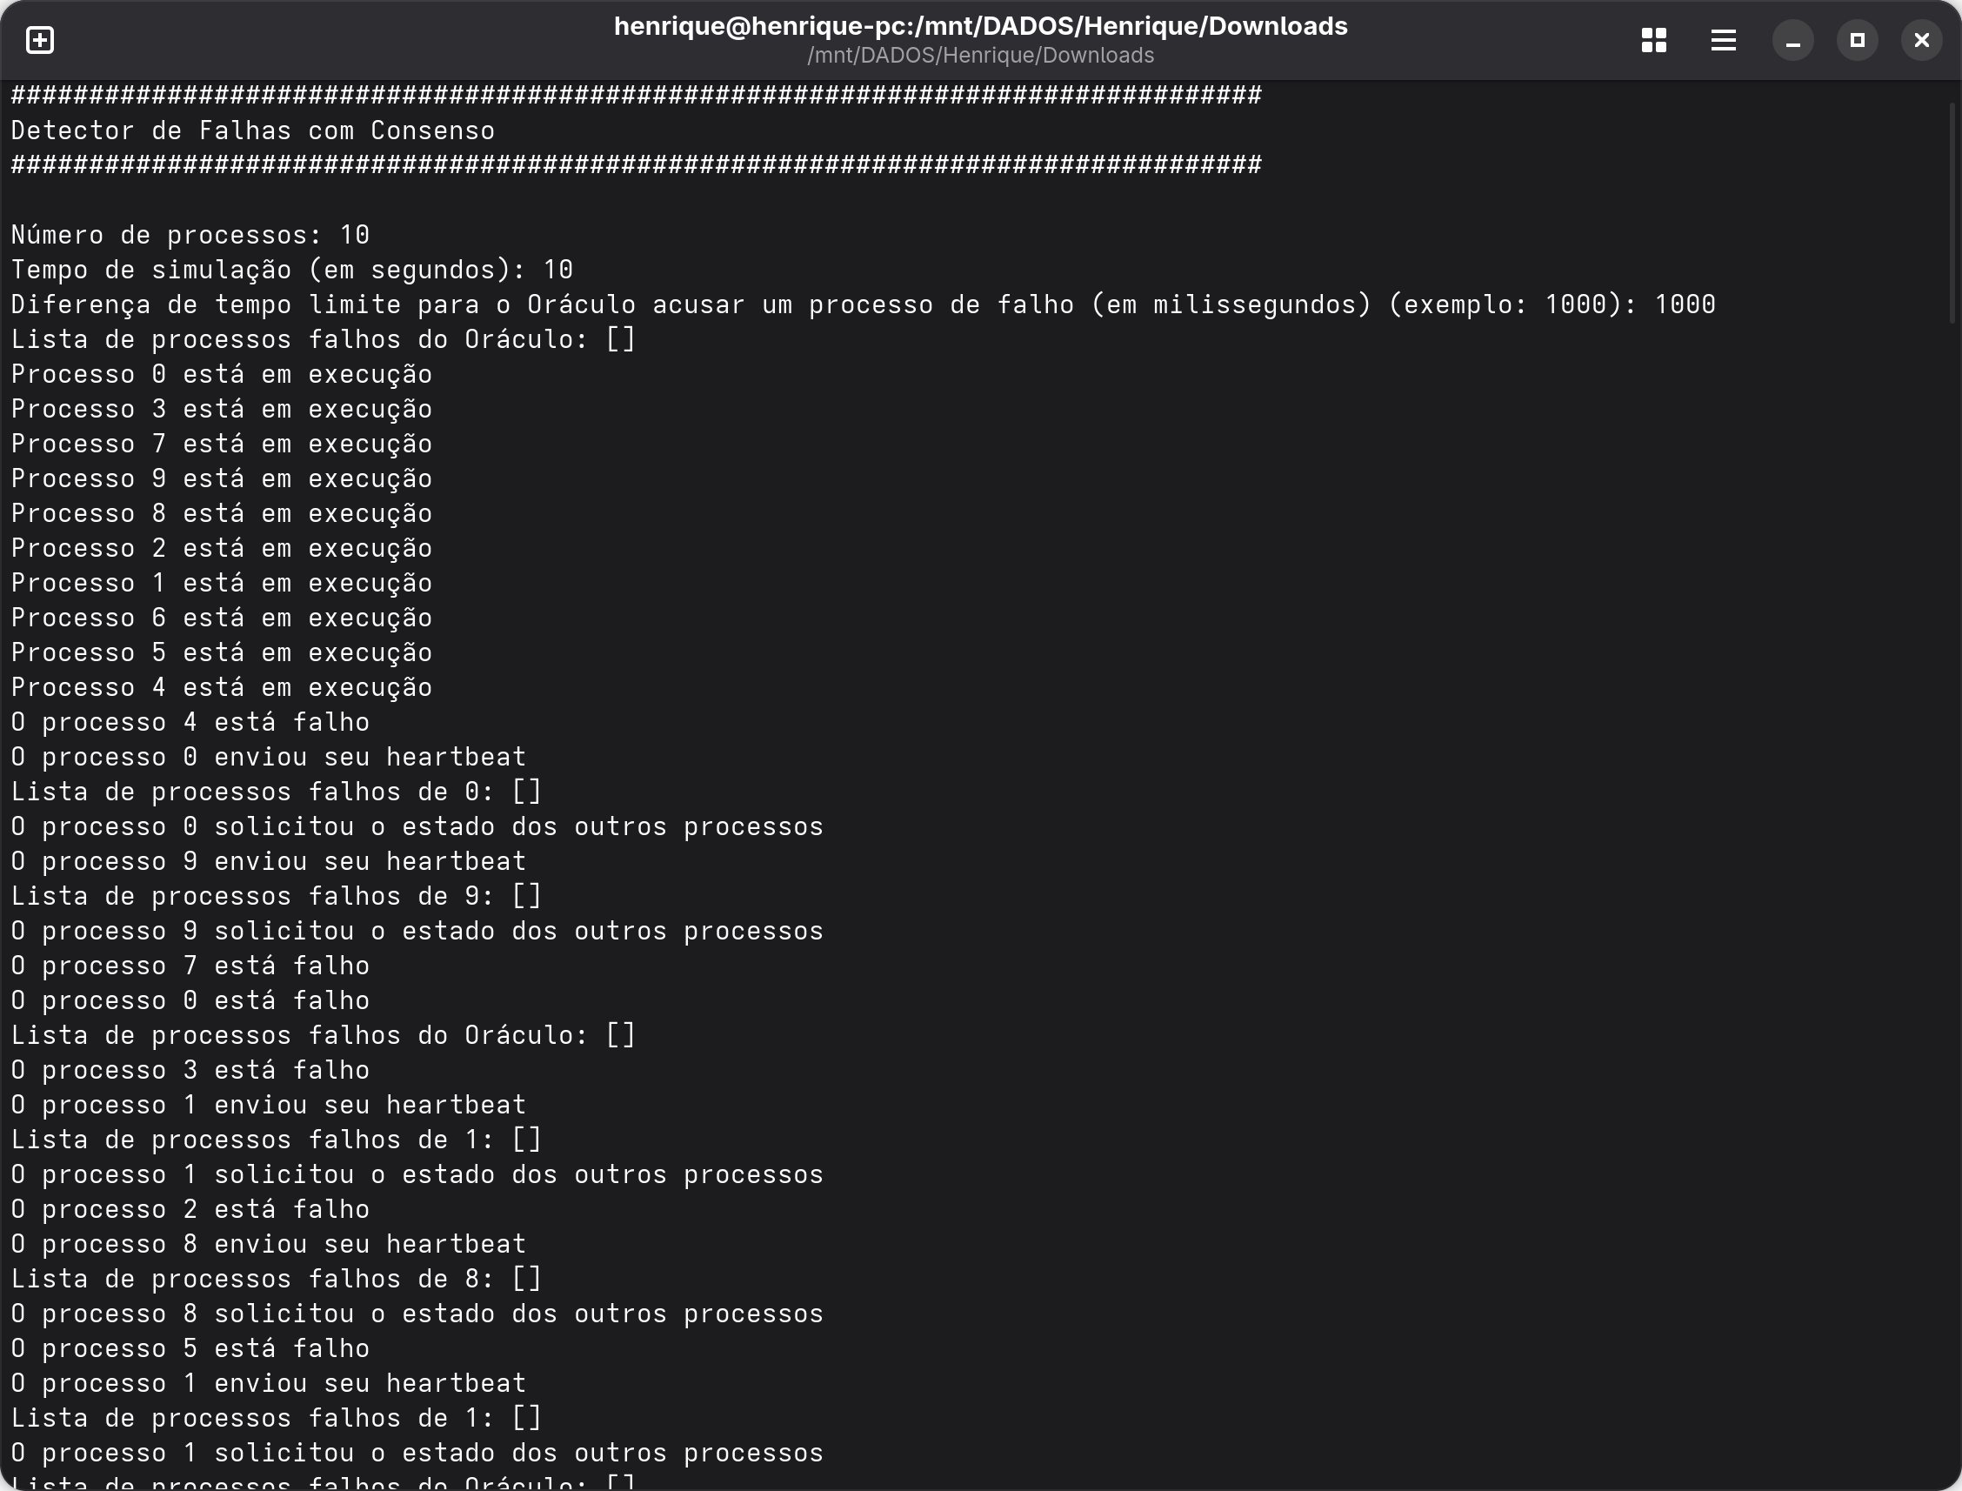Image resolution: width=1962 pixels, height=1491 pixels.
Task: Click 'O processo 5 está falho' line
Action: (190, 1349)
